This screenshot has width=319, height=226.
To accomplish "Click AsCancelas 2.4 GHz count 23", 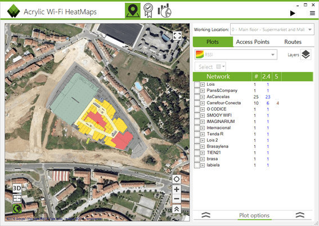I will tap(268, 97).
